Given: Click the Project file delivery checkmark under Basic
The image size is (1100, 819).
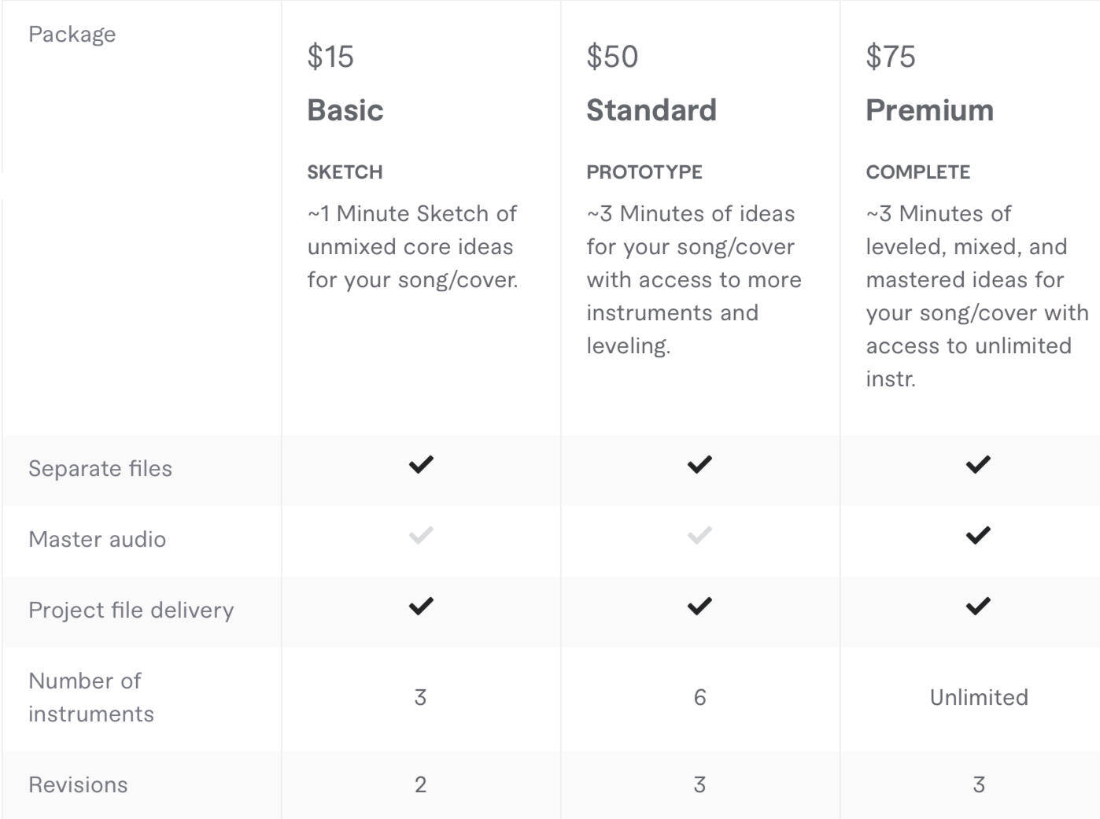Looking at the screenshot, I should (x=421, y=606).
